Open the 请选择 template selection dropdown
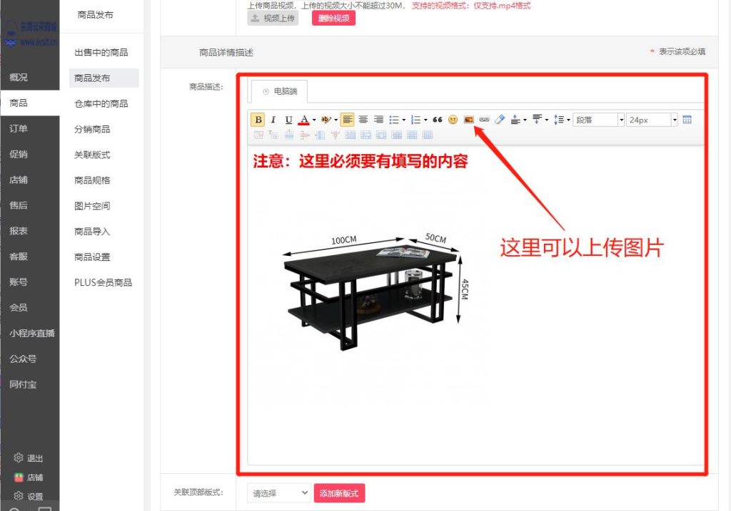Image resolution: width=731 pixels, height=511 pixels. 278,492
